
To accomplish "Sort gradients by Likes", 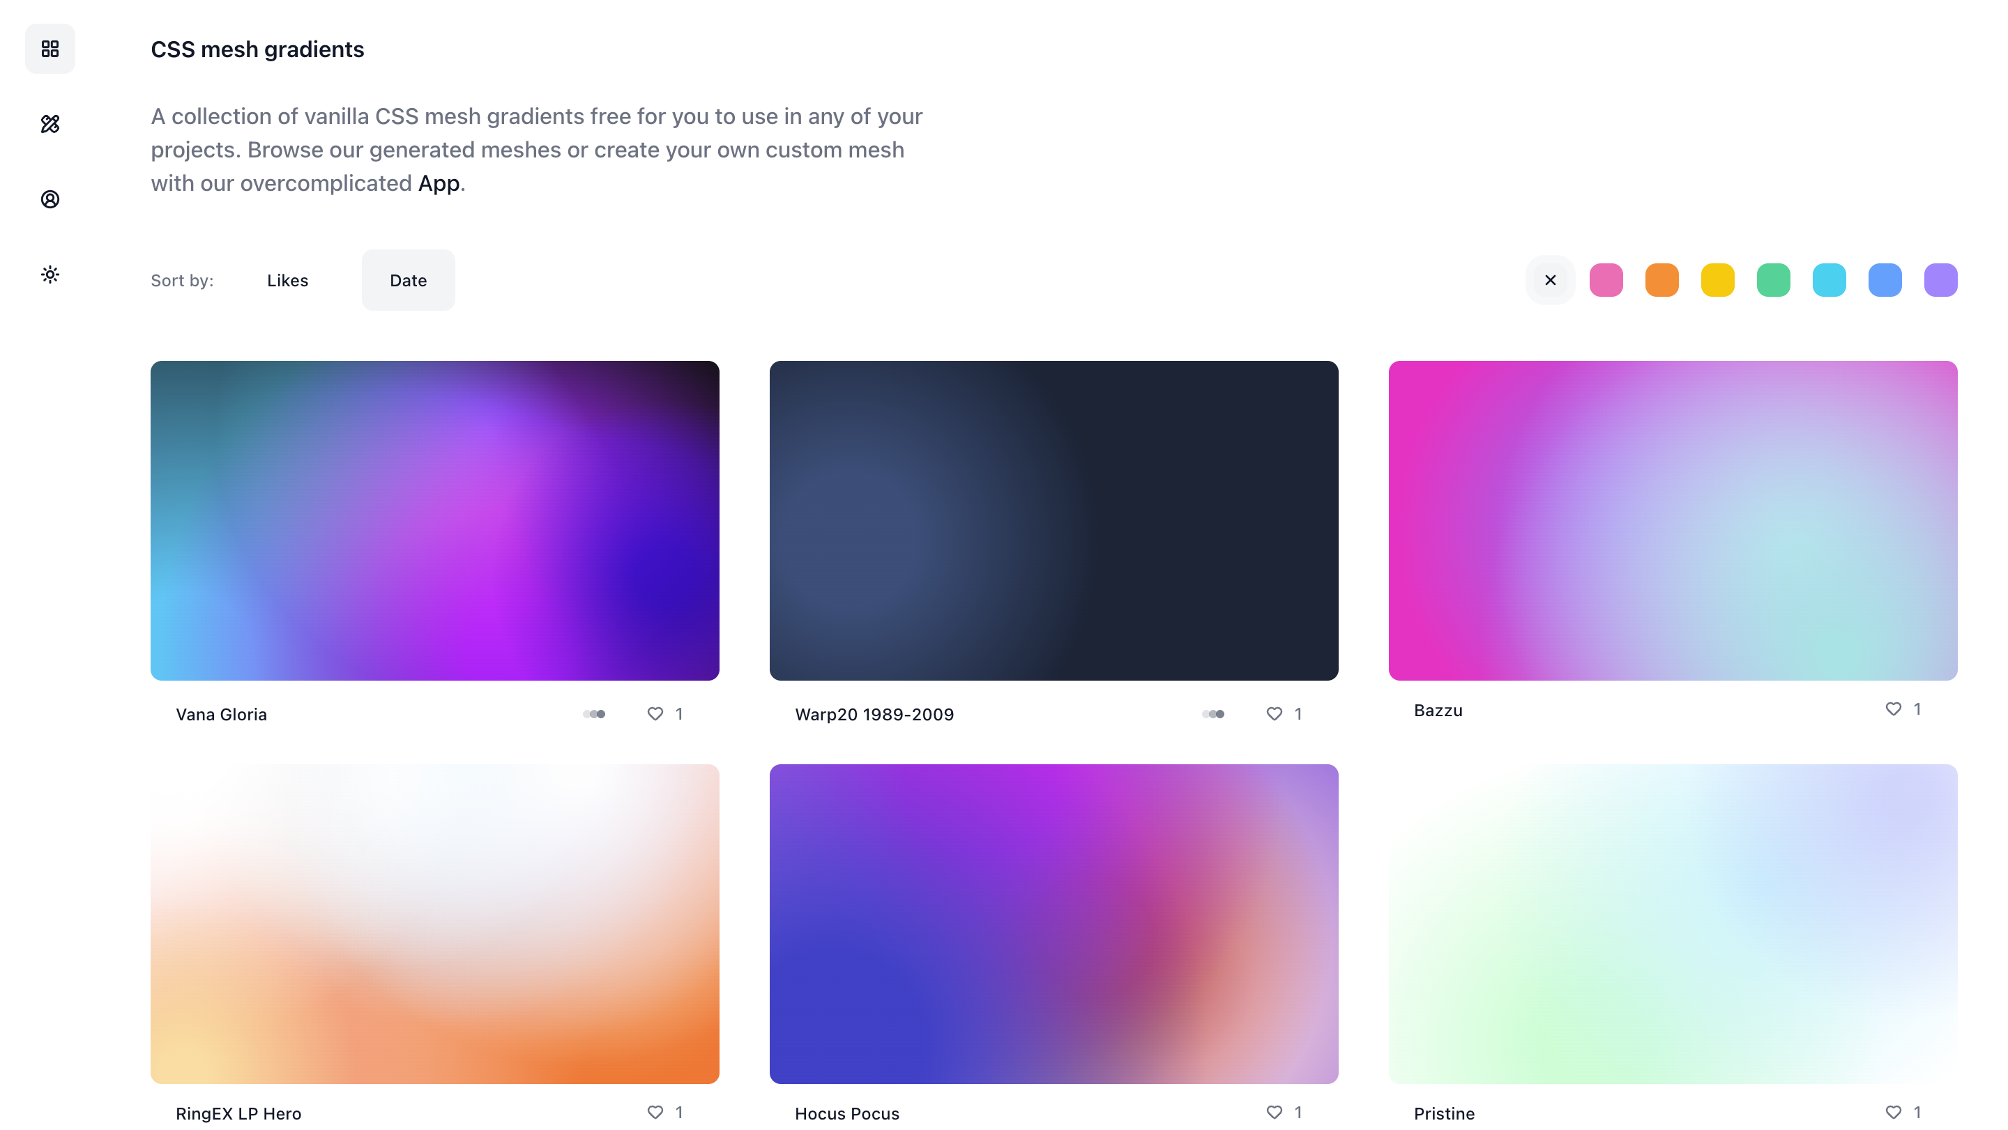I will point(287,280).
